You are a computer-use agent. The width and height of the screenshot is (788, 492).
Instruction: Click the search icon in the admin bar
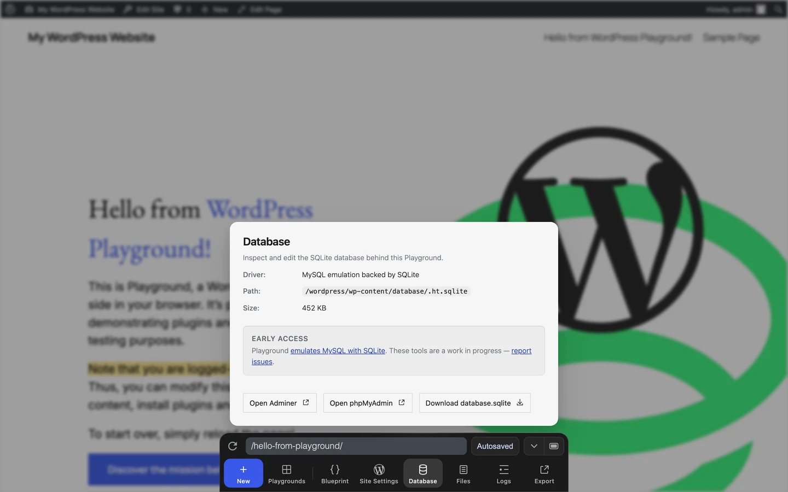(778, 9)
